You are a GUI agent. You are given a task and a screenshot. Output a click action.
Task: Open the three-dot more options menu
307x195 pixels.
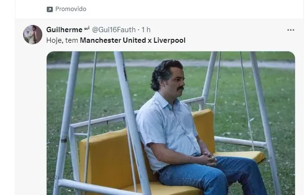click(291, 30)
